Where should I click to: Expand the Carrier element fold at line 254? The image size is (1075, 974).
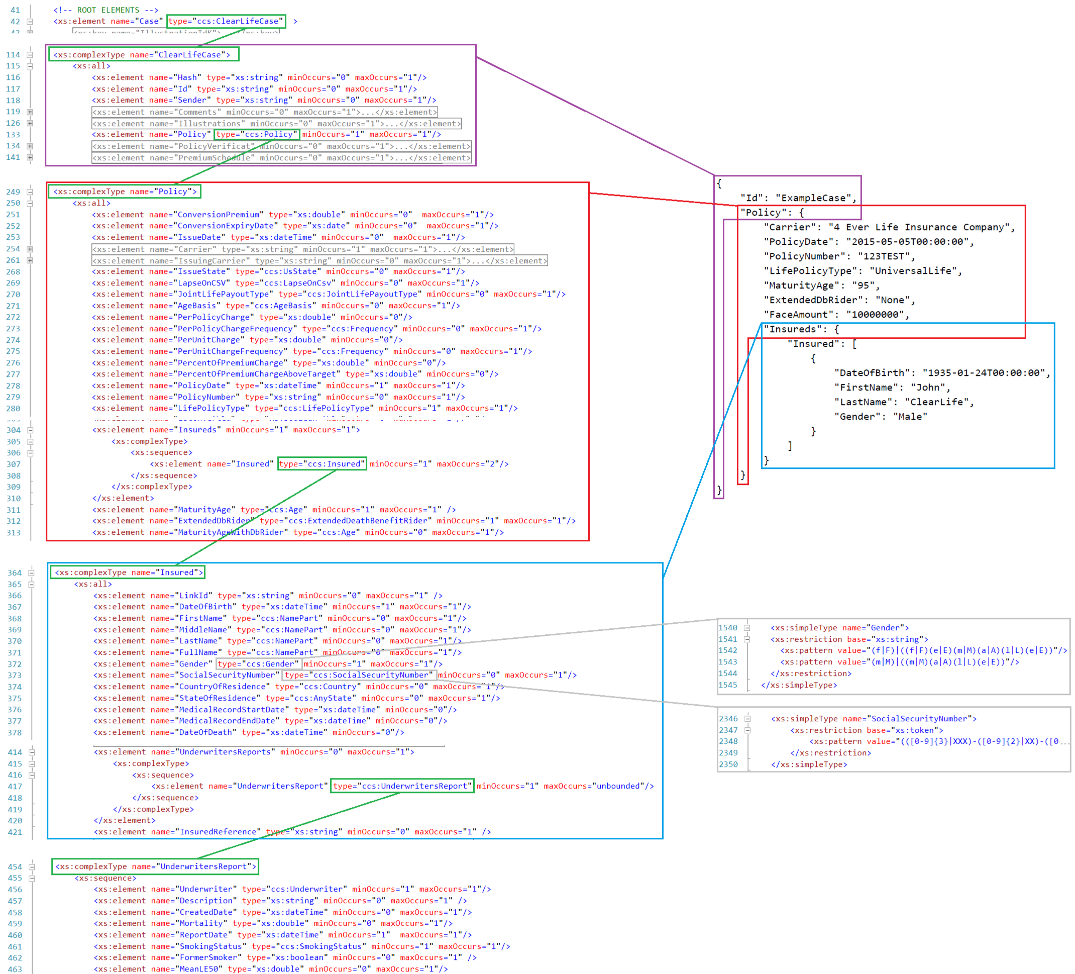click(30, 249)
